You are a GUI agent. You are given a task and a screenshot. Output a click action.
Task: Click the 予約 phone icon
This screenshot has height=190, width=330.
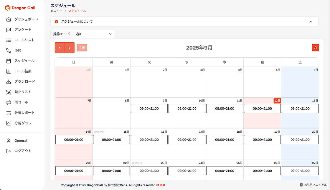[x=9, y=50]
